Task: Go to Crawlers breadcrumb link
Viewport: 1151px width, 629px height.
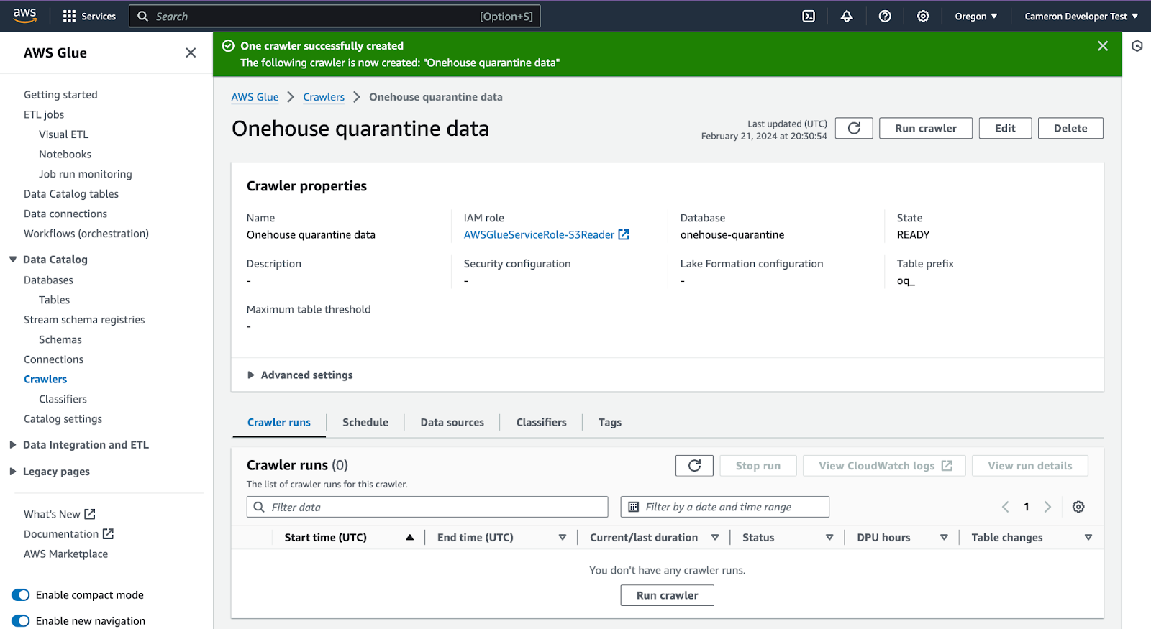Action: tap(324, 97)
